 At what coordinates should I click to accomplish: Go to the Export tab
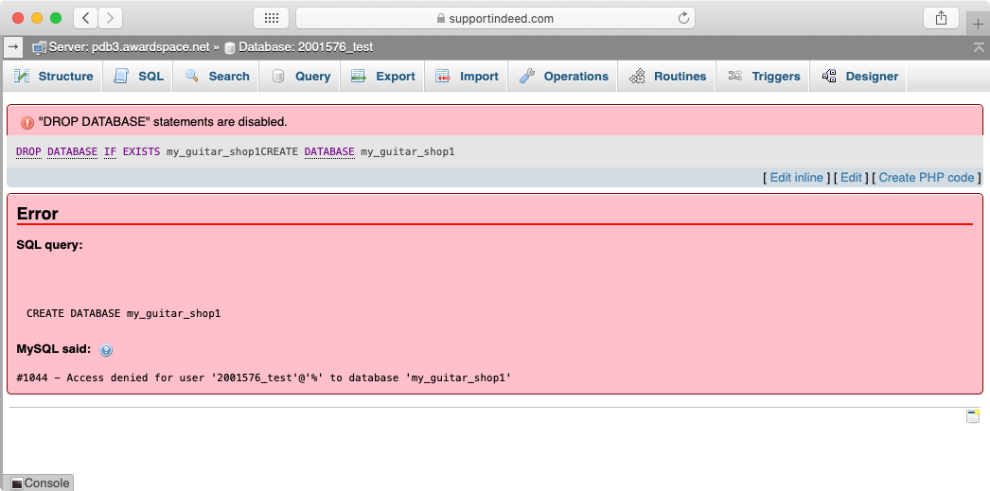pos(383,77)
